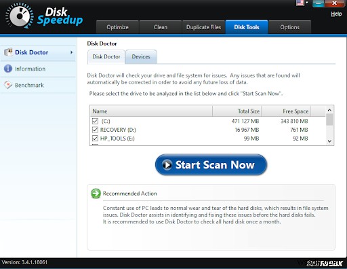Click the language flag icon
This screenshot has width=347, height=269.
click(x=300, y=3)
